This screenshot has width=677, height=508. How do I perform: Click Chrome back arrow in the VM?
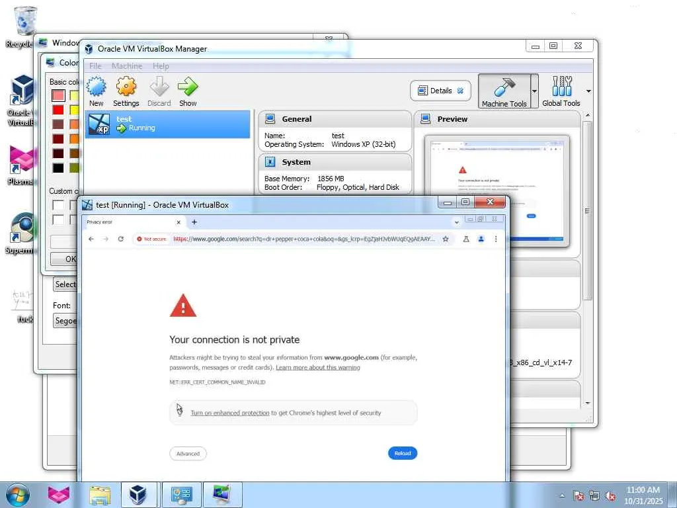click(x=91, y=239)
